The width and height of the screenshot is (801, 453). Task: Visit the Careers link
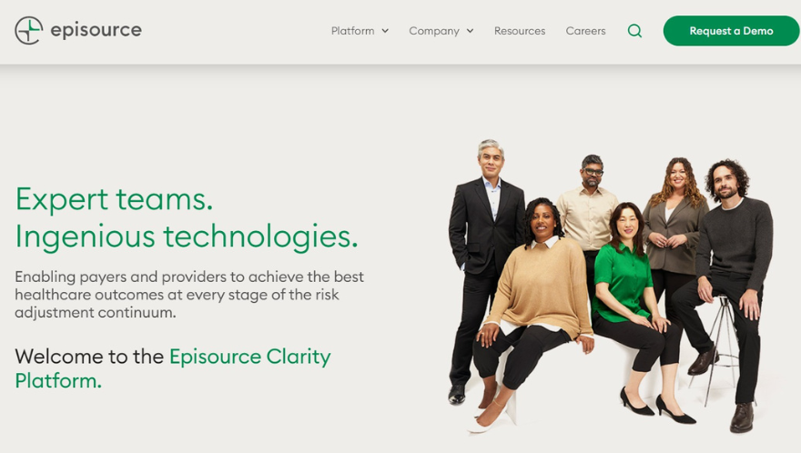click(585, 31)
